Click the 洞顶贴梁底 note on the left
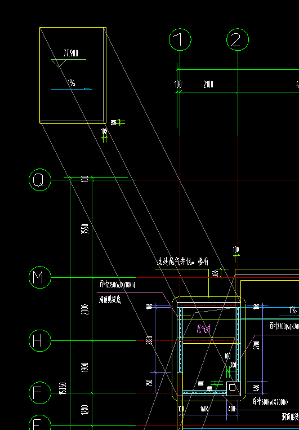Screen dimensions: 299x430 (110, 299)
